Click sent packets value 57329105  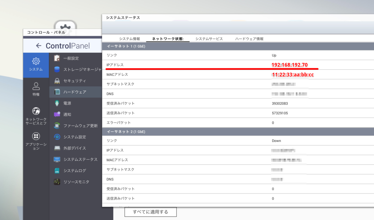click(x=280, y=113)
